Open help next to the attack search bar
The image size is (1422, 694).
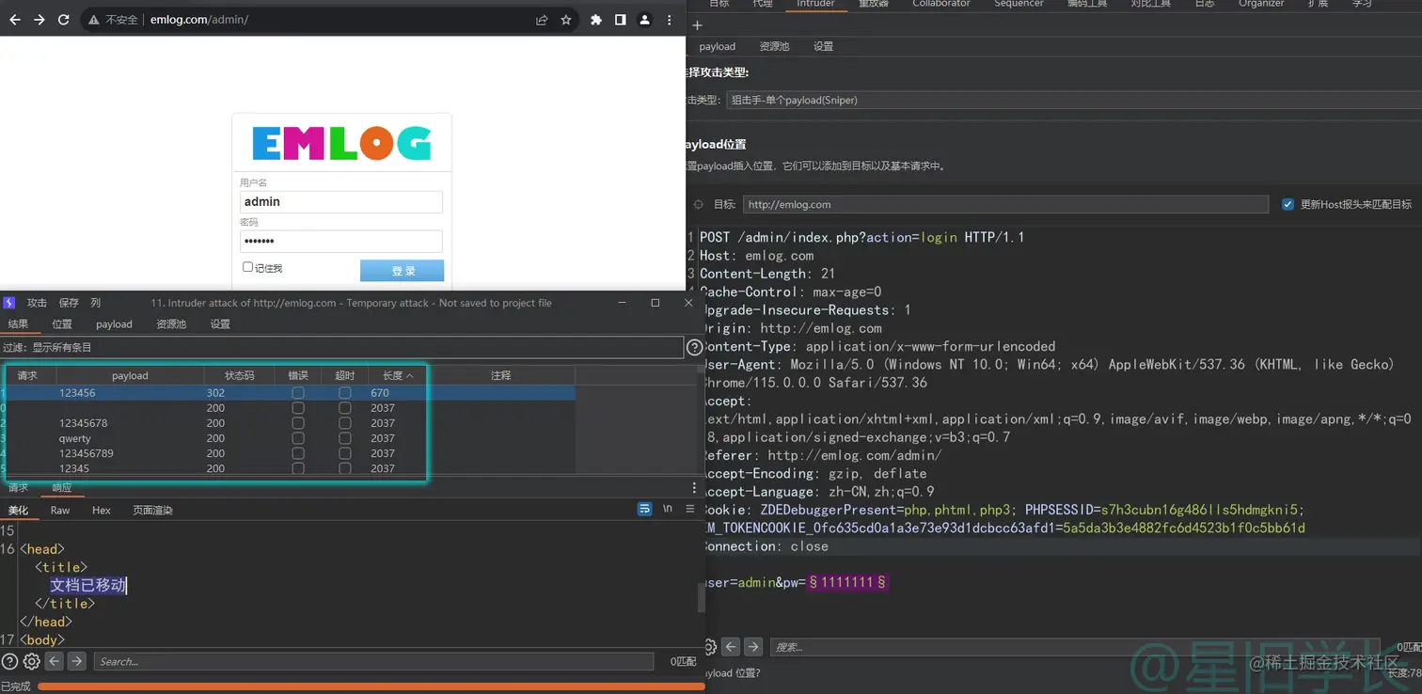(x=9, y=661)
